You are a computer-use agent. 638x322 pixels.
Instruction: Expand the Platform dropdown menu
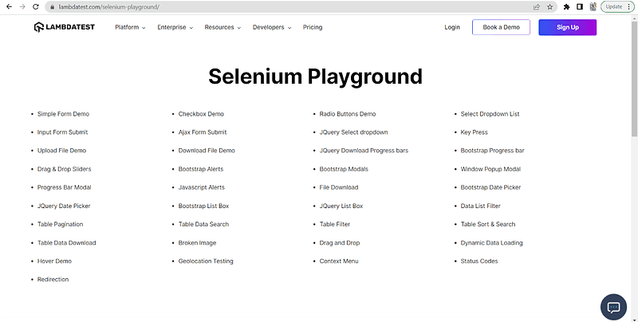(130, 27)
